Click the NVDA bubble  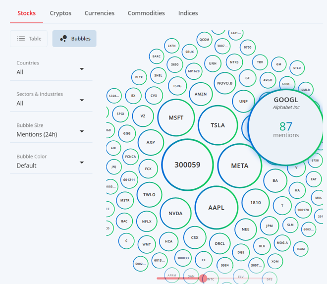(x=175, y=214)
